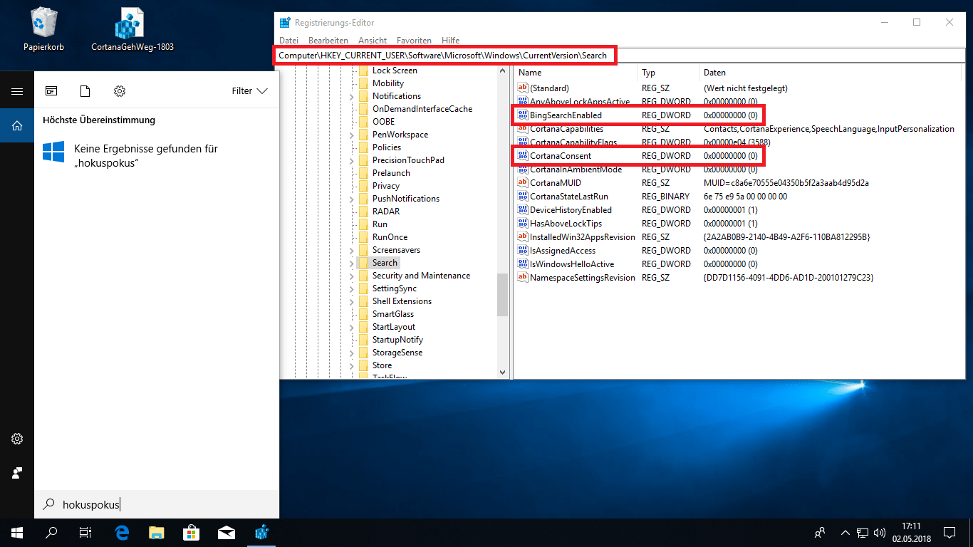Click the taskbar clock showing 17:11

(x=912, y=532)
